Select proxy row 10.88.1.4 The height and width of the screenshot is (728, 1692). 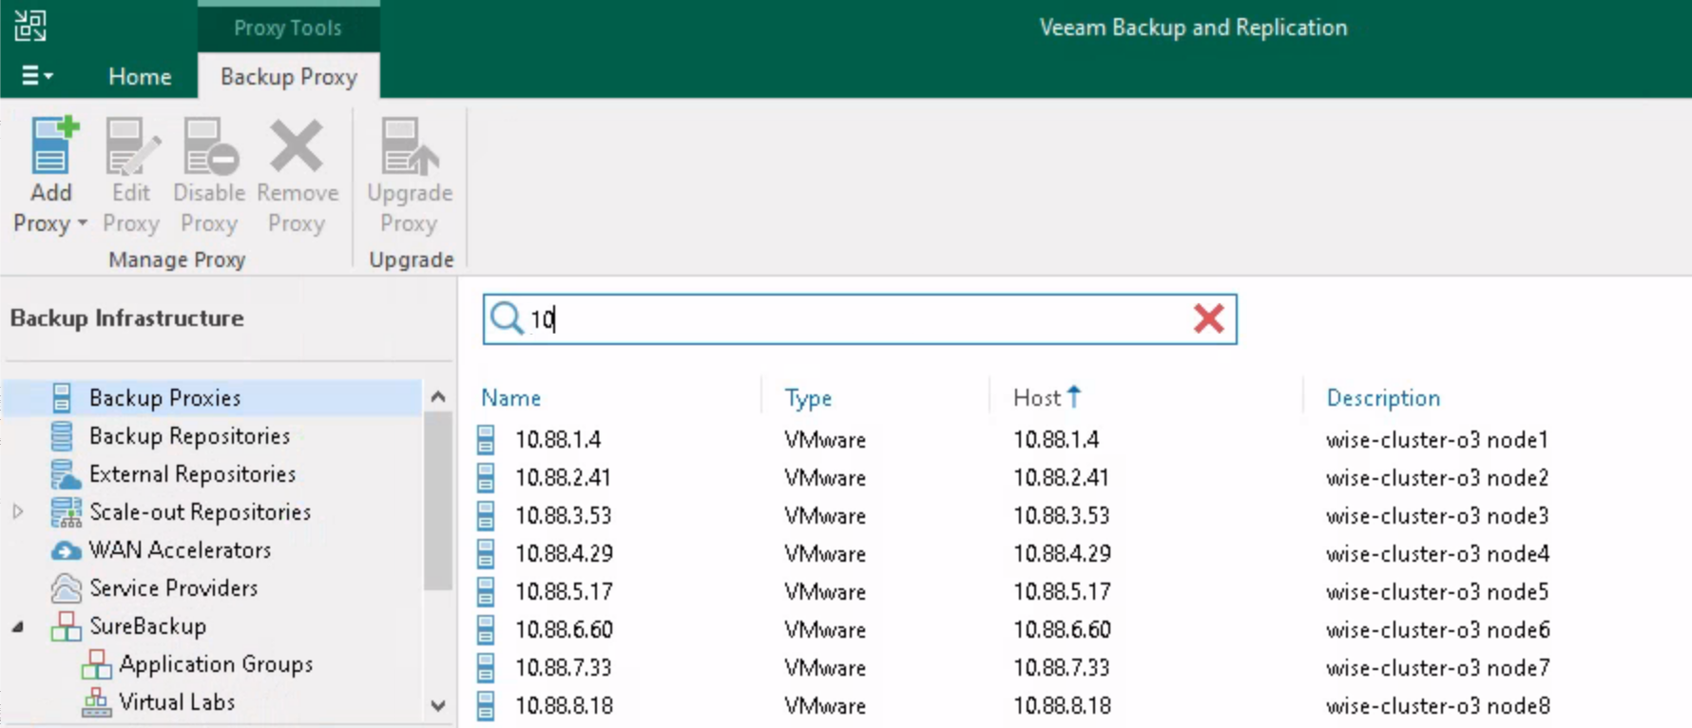[1083, 439]
